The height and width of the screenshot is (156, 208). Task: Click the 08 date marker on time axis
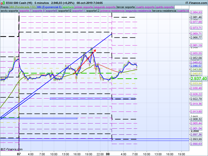pos(108,154)
